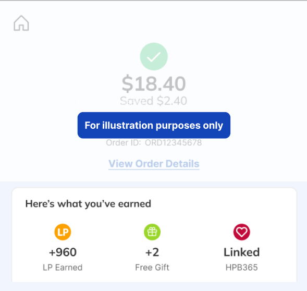Image resolution: width=307 pixels, height=291 pixels.
Task: Select the Order ID ORD12345678 text
Action: pos(154,143)
